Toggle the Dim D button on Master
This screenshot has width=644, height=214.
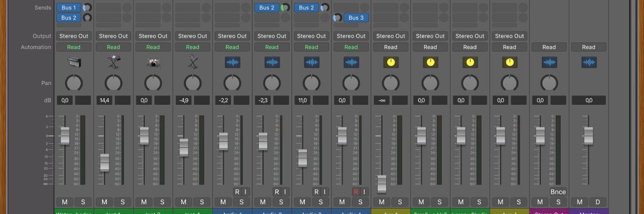(598, 202)
